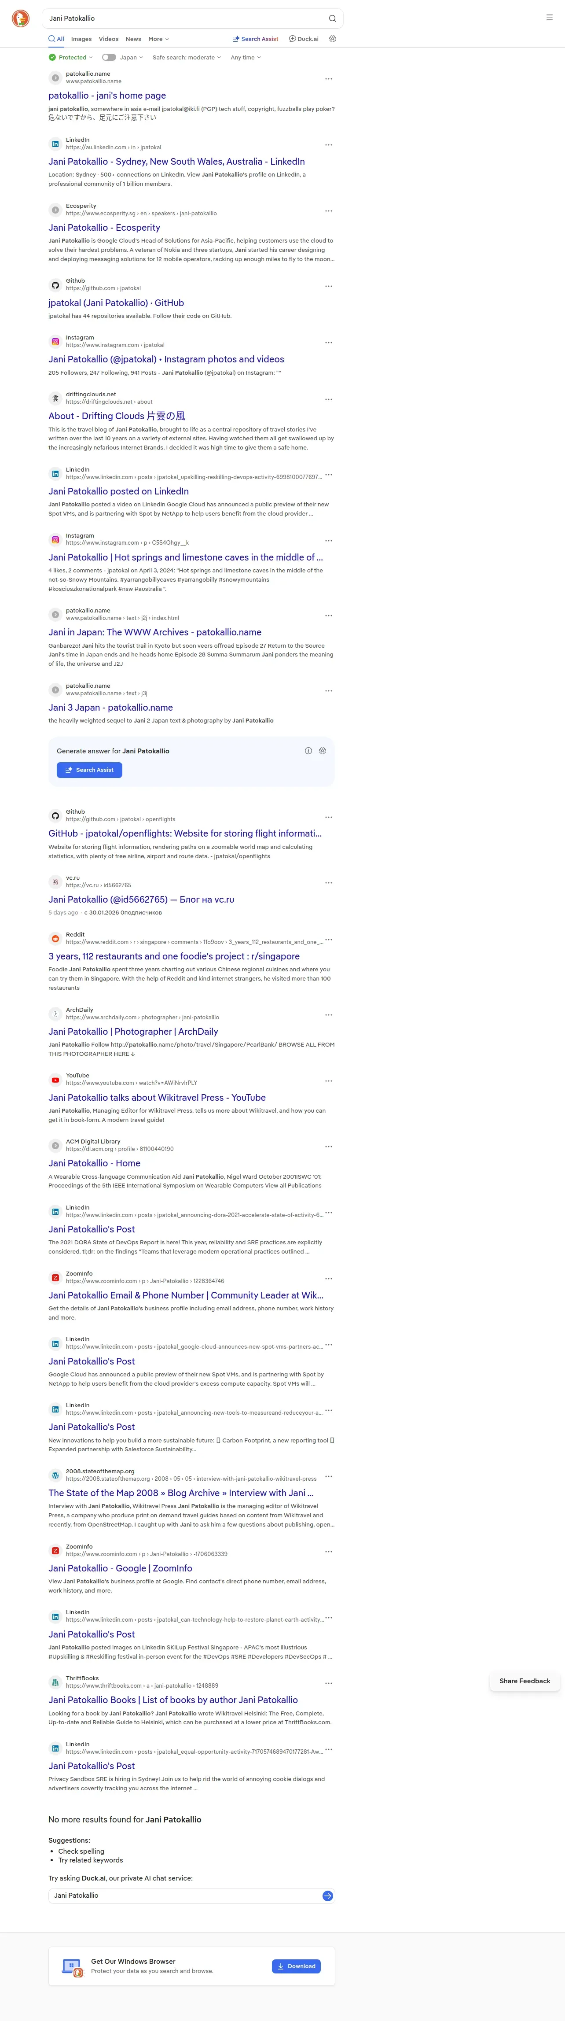Open more options for Reddit singapore result

pos(328,939)
